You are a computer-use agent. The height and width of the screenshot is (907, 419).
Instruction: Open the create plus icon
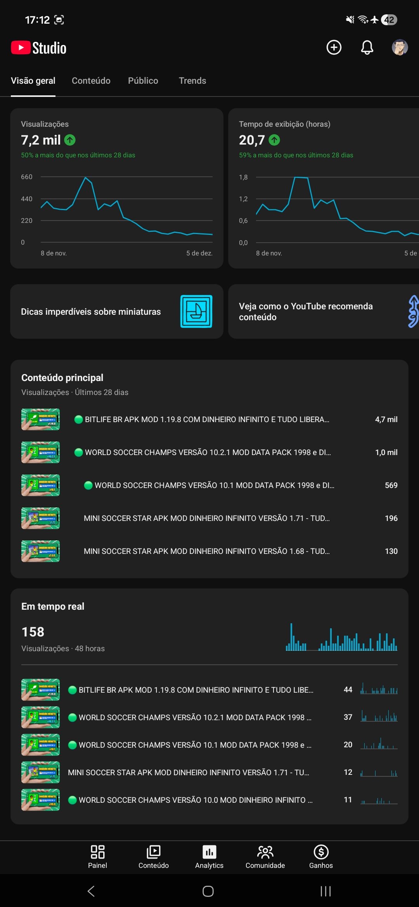tap(334, 47)
